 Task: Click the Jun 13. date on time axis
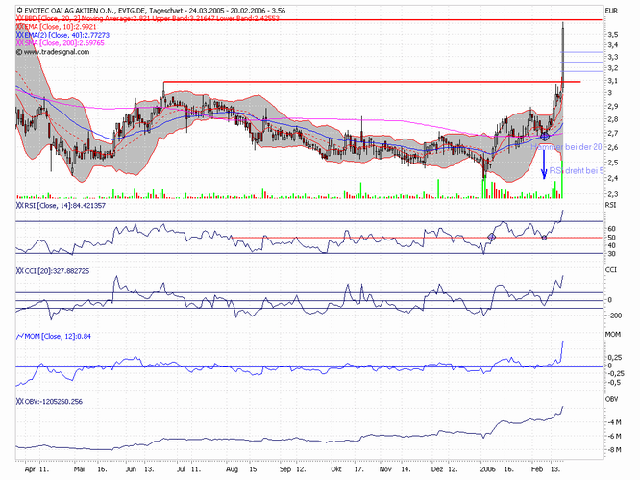(x=139, y=469)
